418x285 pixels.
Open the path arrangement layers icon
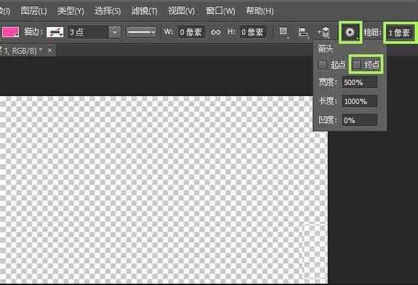tap(324, 32)
